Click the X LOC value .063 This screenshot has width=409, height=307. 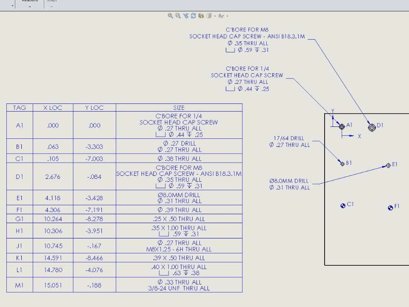point(53,147)
